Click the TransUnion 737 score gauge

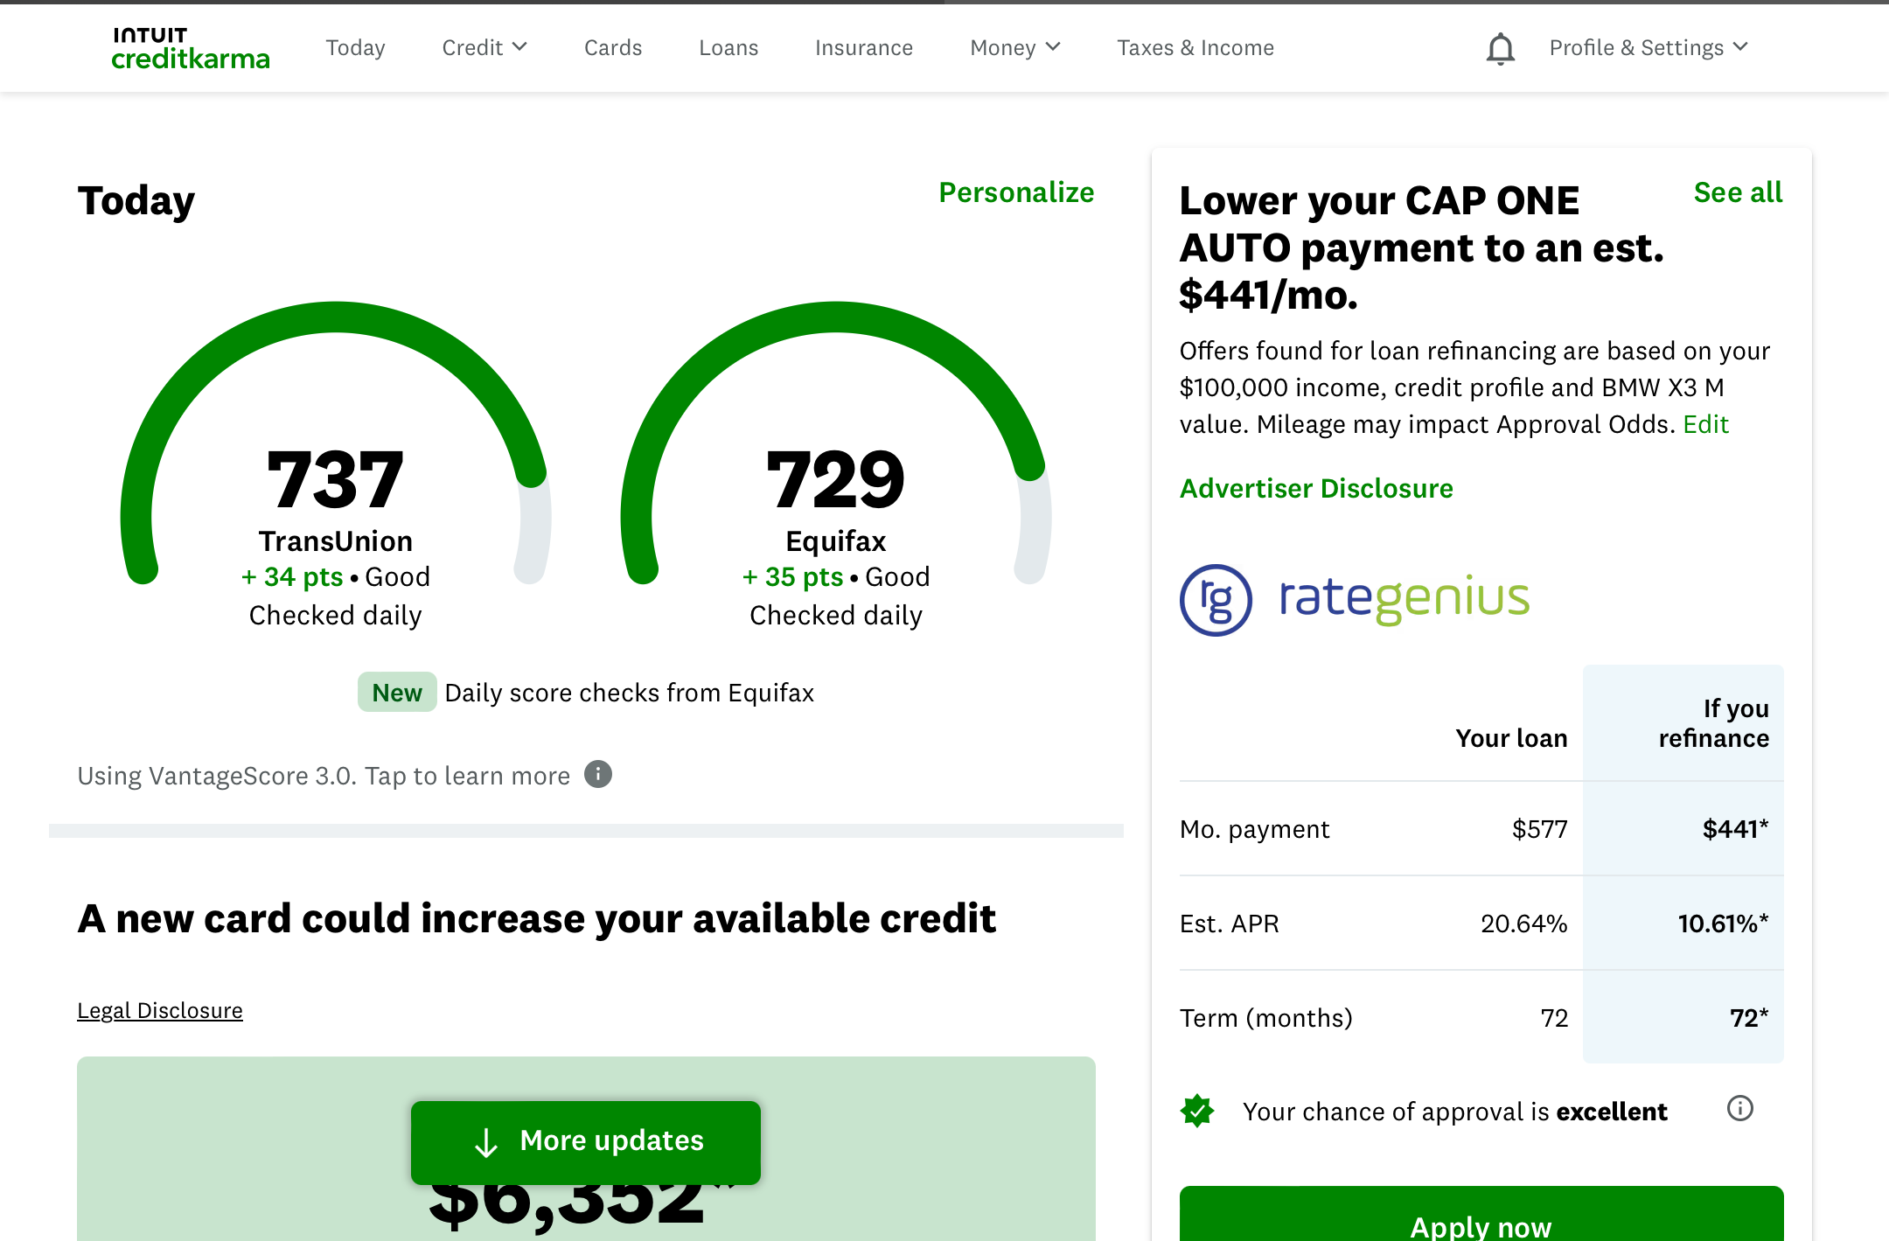coord(336,479)
